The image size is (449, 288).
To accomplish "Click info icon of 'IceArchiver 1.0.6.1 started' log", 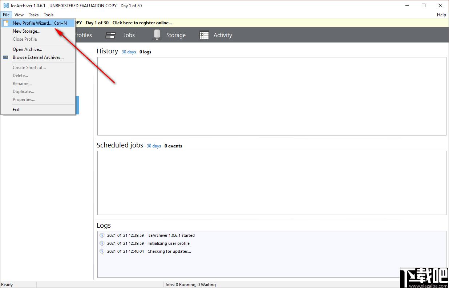I will pyautogui.click(x=102, y=235).
